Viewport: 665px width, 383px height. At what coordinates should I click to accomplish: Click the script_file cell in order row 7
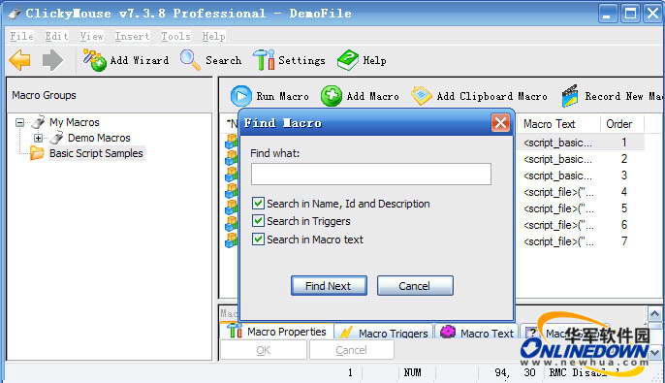click(x=557, y=241)
